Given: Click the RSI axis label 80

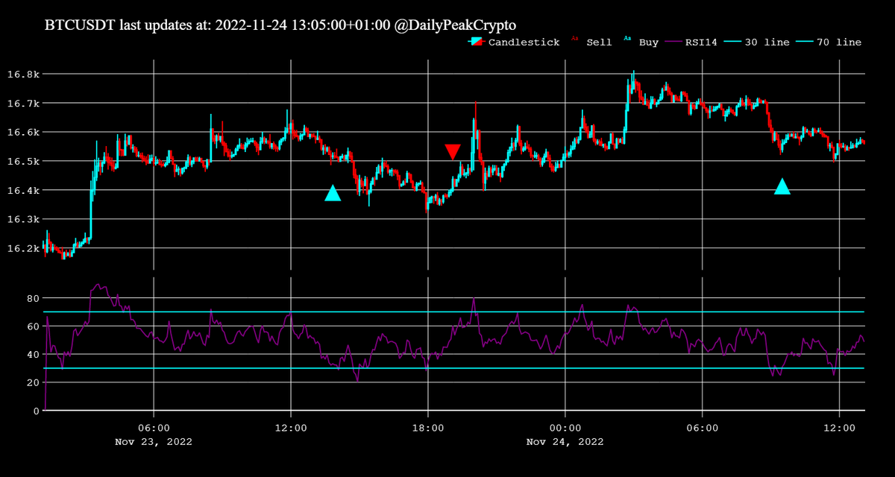Looking at the screenshot, I should (33, 298).
